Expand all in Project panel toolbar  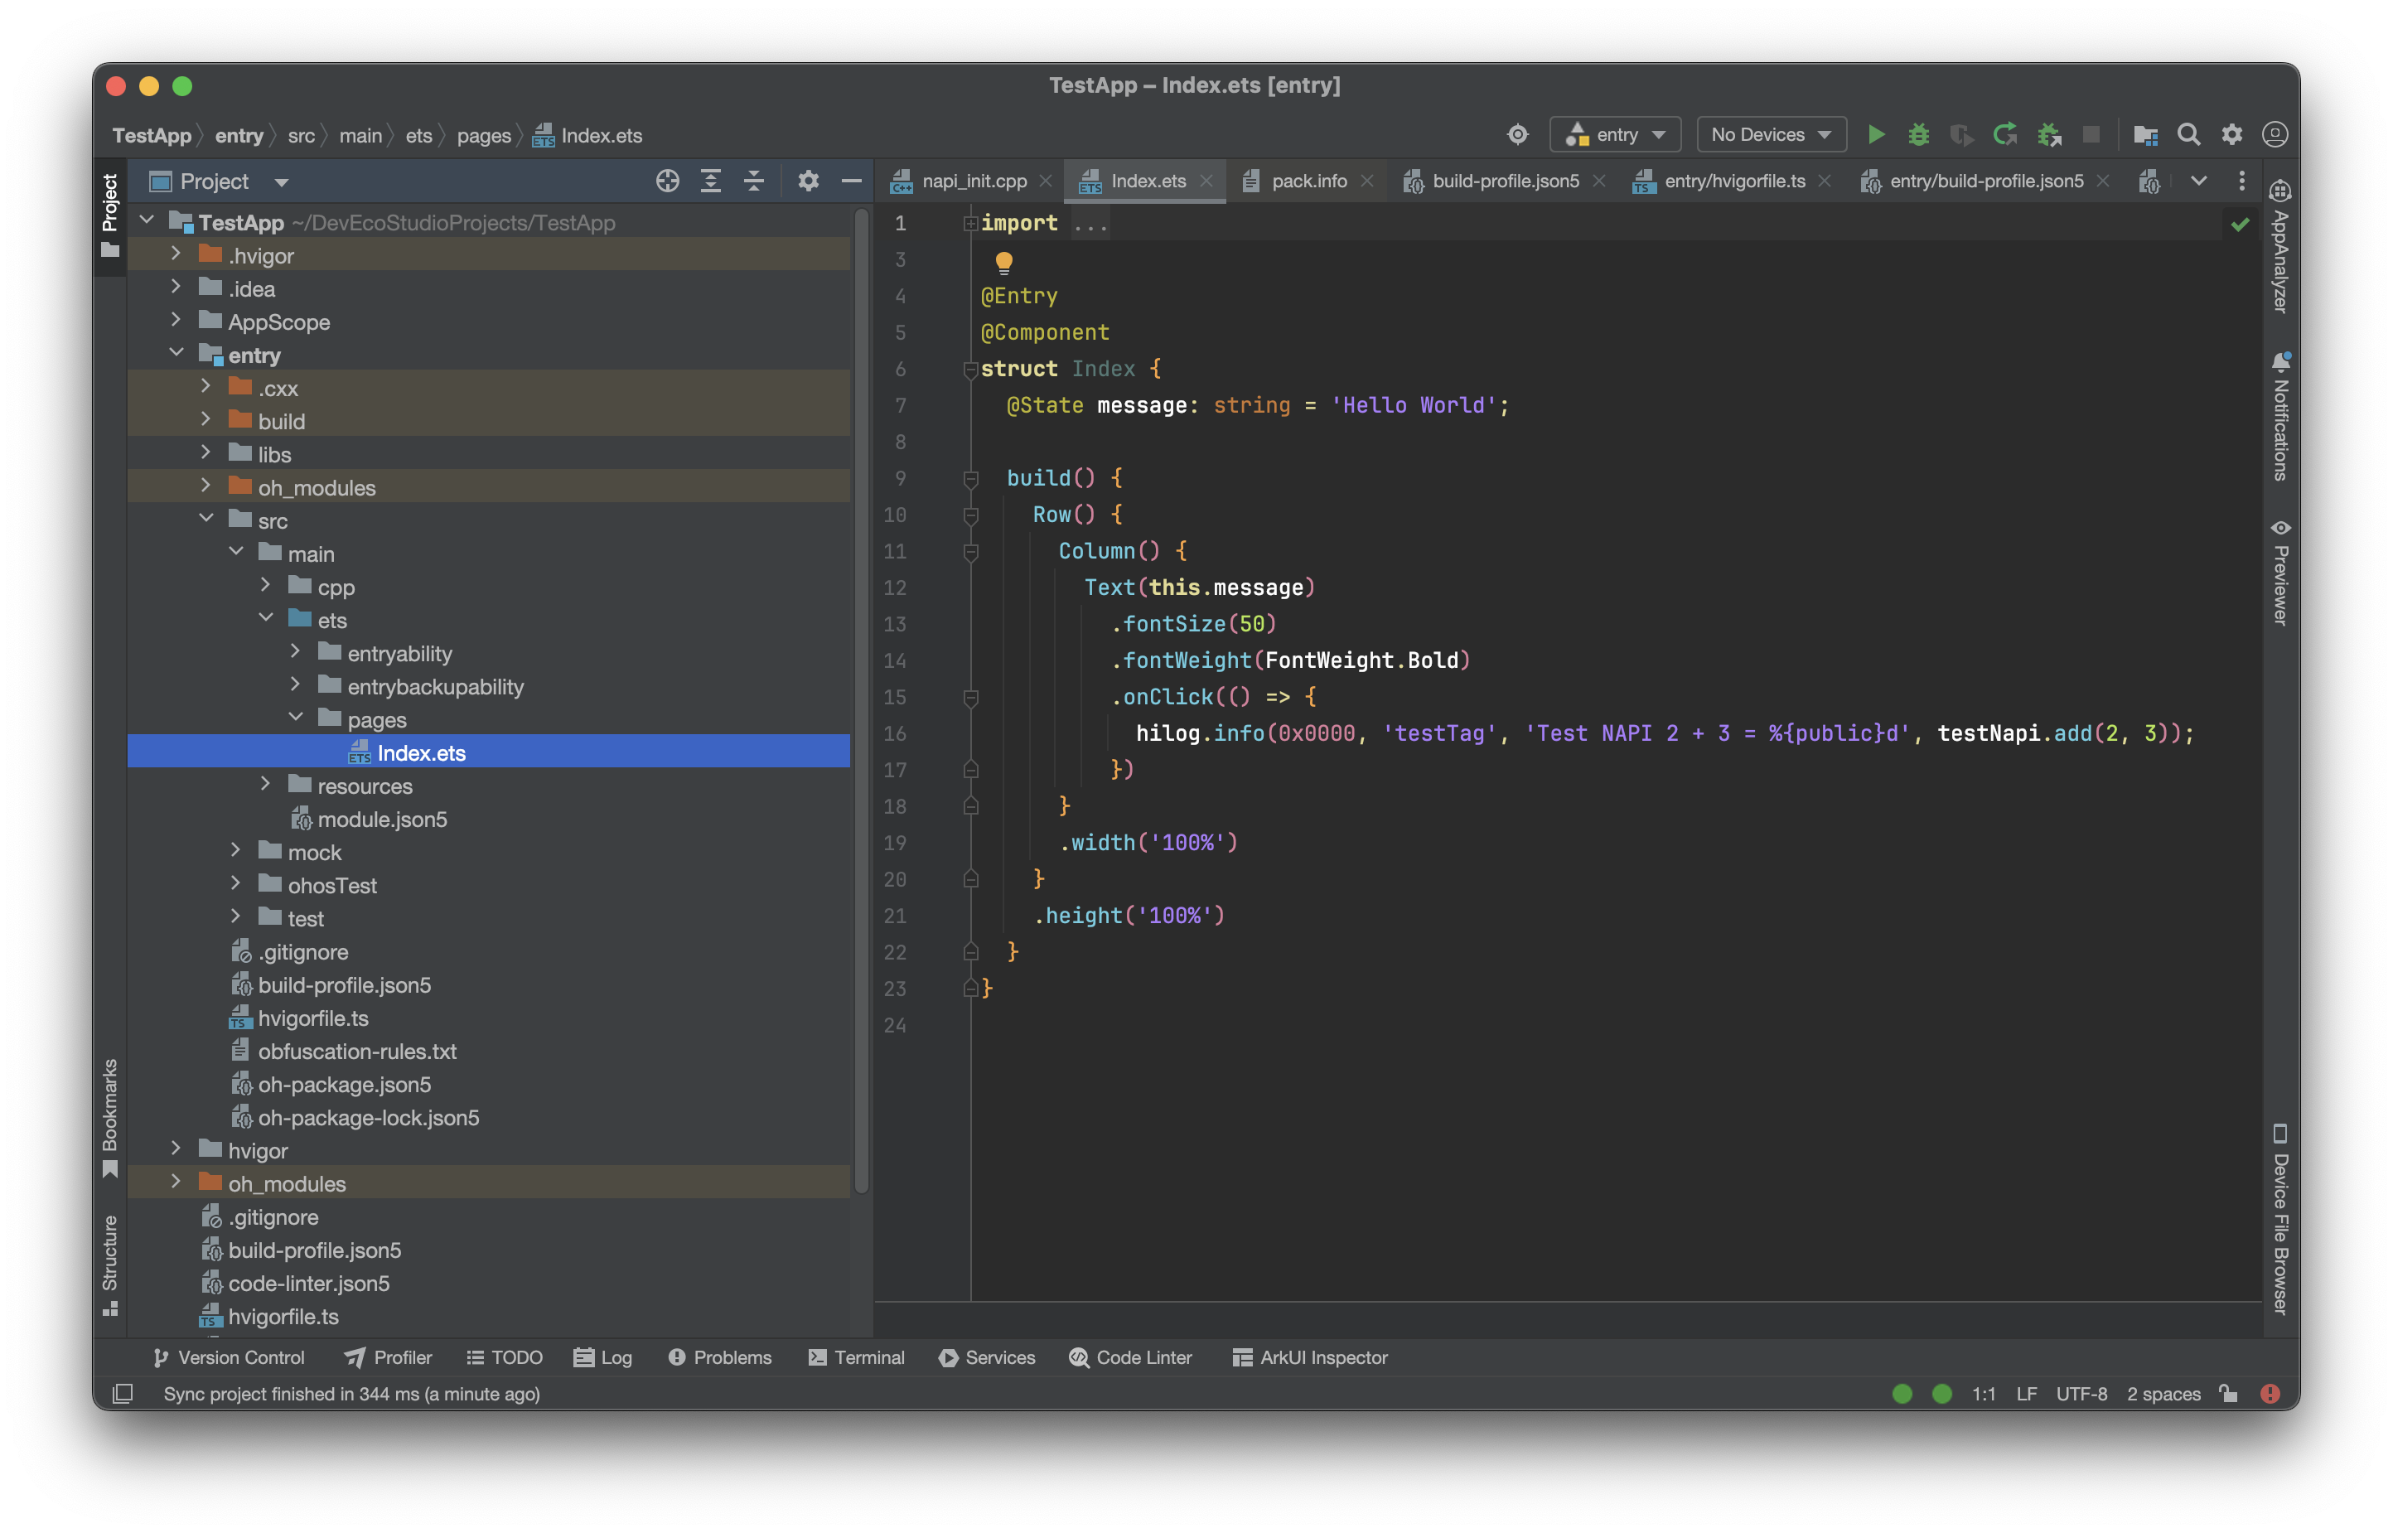(x=710, y=181)
